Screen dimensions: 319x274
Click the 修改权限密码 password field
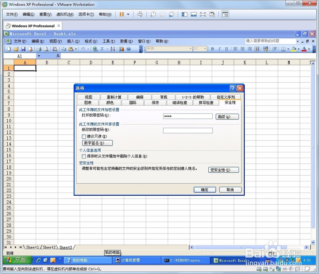pyautogui.click(x=188, y=131)
